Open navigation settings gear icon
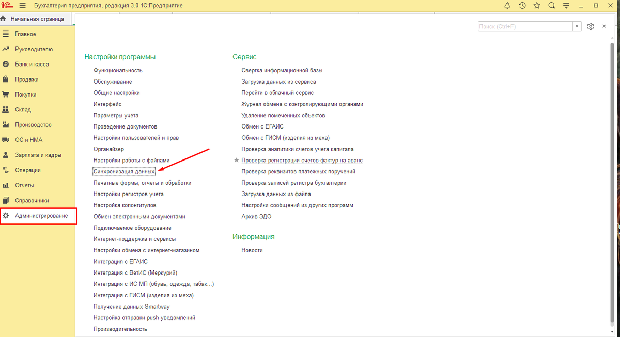Viewport: 620px width, 337px height. (x=591, y=26)
